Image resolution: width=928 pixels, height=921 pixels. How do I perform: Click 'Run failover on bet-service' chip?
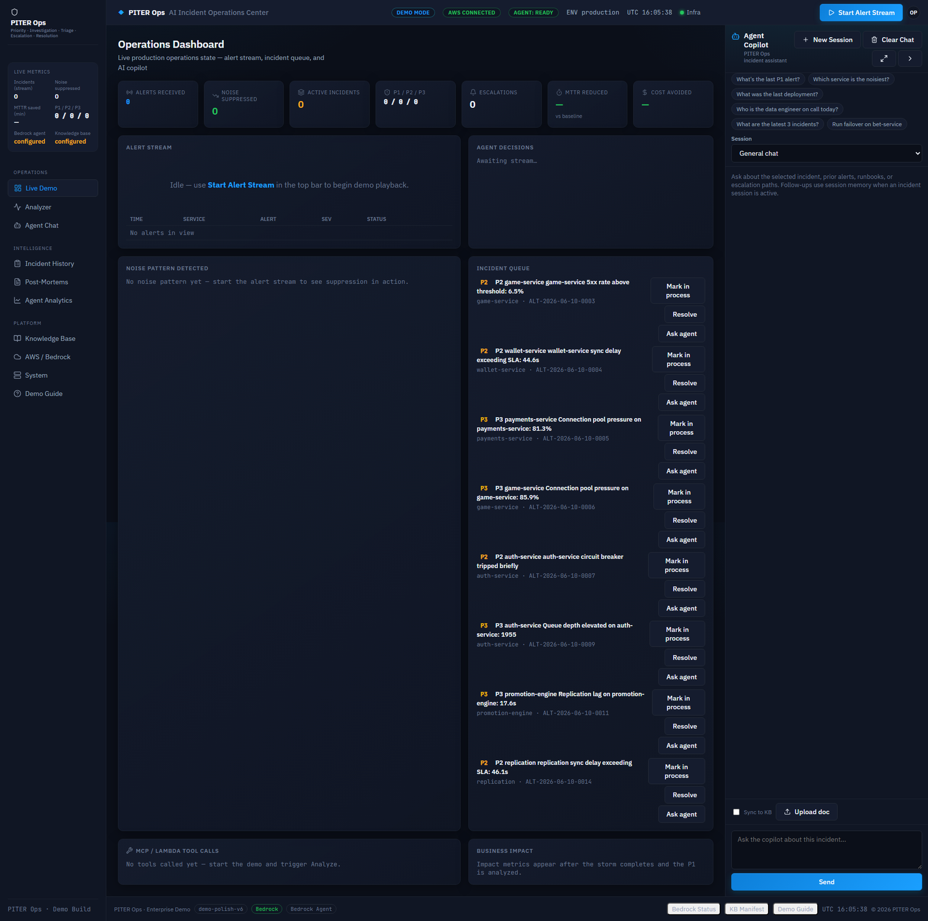click(867, 124)
